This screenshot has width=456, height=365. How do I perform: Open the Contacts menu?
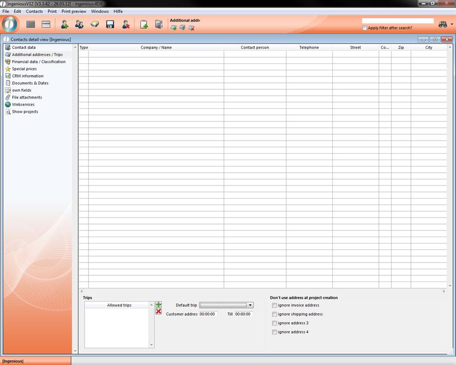click(x=34, y=11)
